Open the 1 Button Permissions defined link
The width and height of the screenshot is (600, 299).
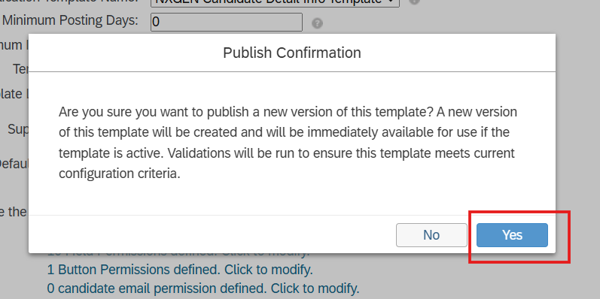point(180,270)
